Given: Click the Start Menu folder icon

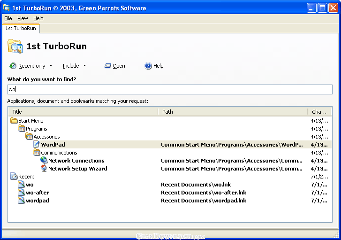Looking at the screenshot, I should 14,121.
